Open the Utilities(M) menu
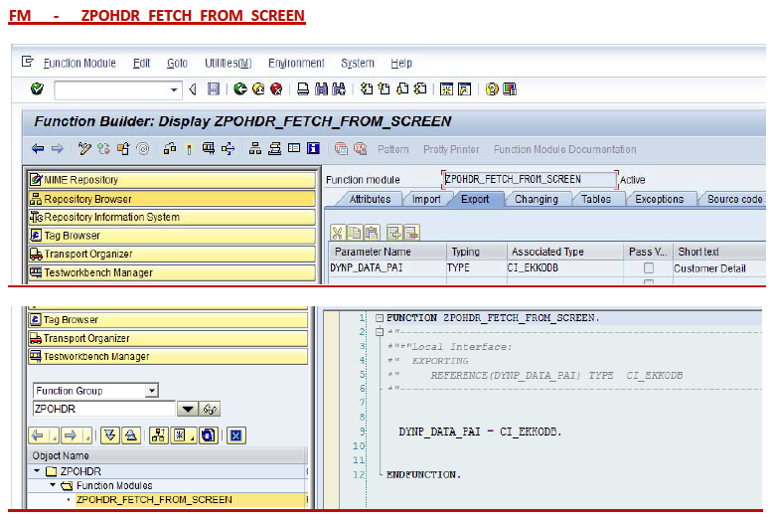 tap(228, 63)
